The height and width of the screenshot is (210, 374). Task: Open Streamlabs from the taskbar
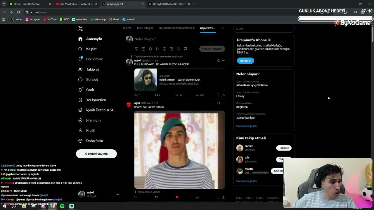[72, 206]
